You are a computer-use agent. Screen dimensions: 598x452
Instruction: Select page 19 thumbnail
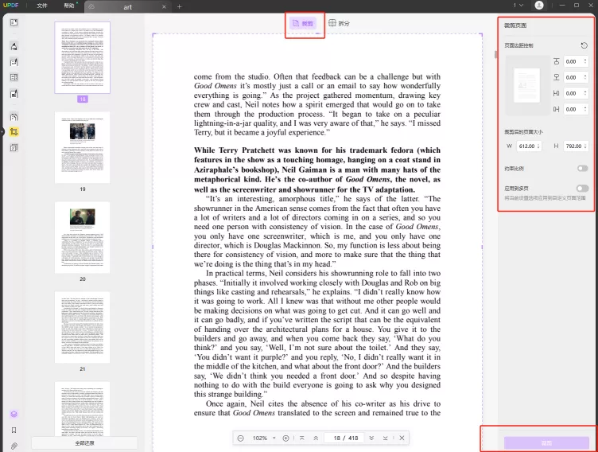click(x=83, y=147)
